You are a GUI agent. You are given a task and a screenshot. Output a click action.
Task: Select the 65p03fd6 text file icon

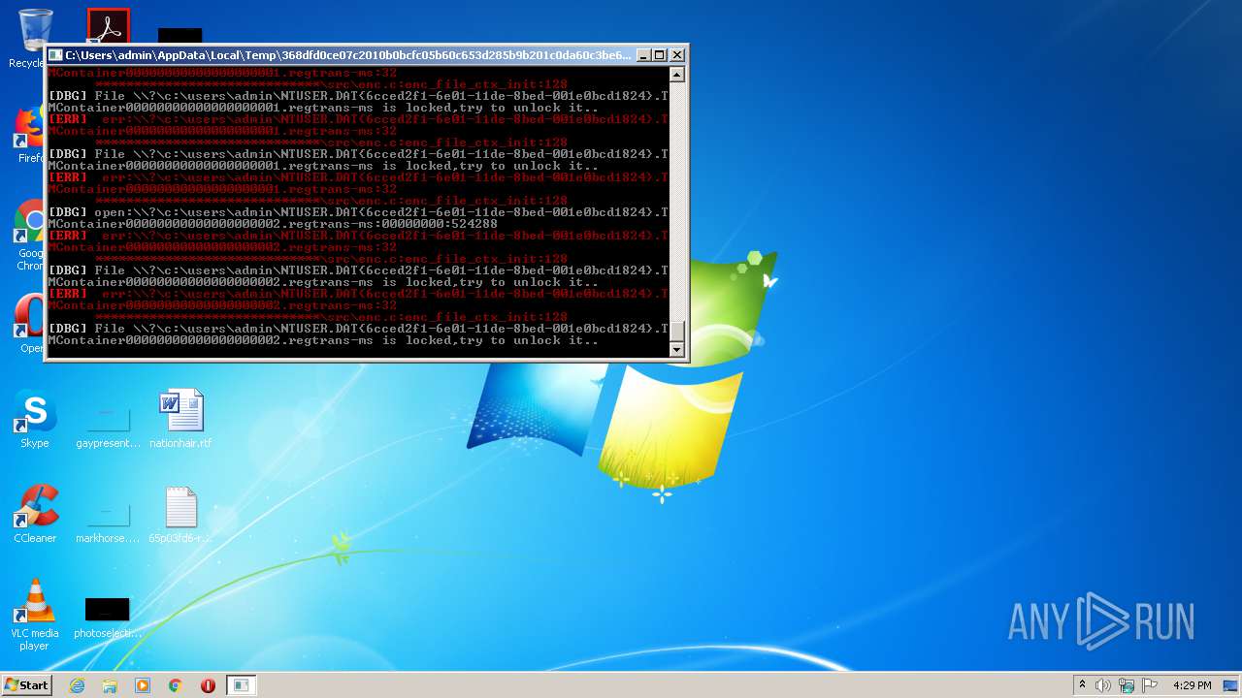180,515
